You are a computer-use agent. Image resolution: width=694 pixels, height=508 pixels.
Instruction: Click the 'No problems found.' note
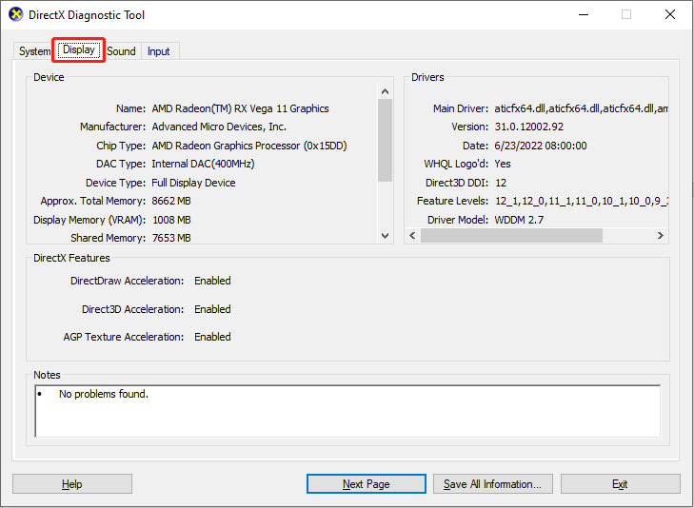pos(104,394)
